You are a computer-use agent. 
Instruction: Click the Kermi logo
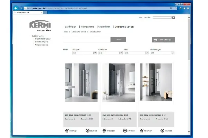pos(39,26)
